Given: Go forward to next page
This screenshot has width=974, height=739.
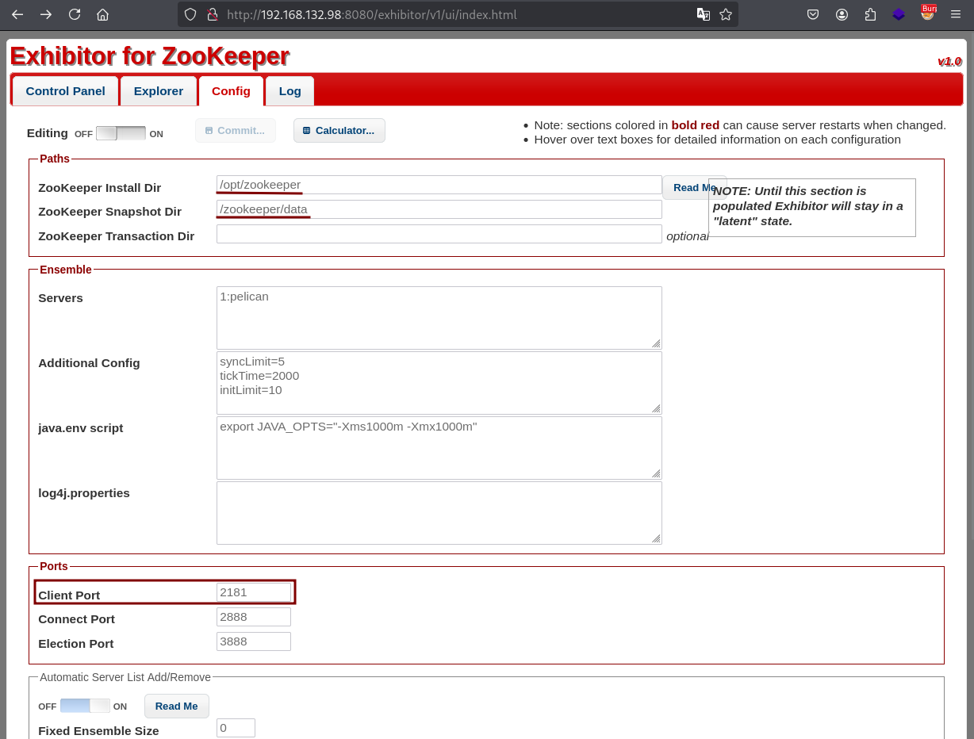Looking at the screenshot, I should click(x=46, y=14).
